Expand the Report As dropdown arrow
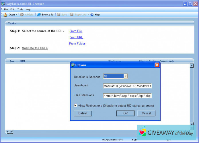The height and width of the screenshot is (143, 199). pyautogui.click(x=88, y=15)
